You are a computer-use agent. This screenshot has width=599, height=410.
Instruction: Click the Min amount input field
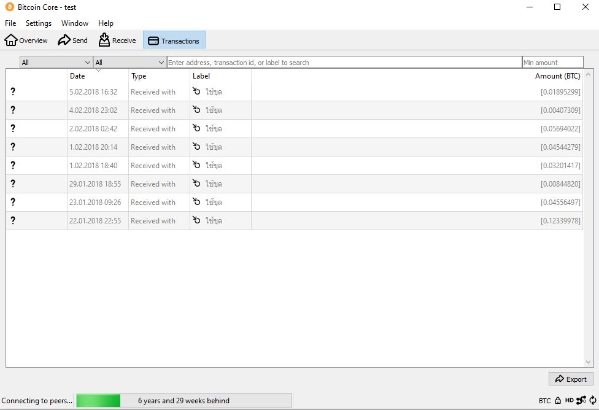pos(553,62)
